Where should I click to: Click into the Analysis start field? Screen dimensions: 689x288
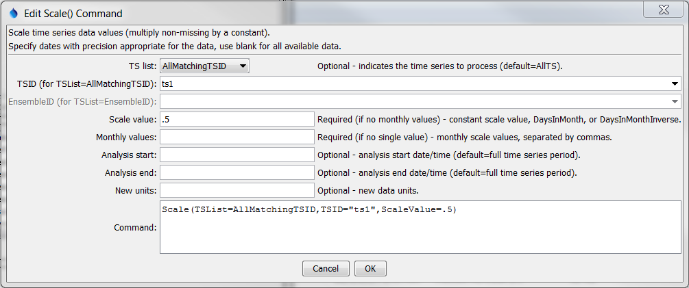click(x=237, y=155)
